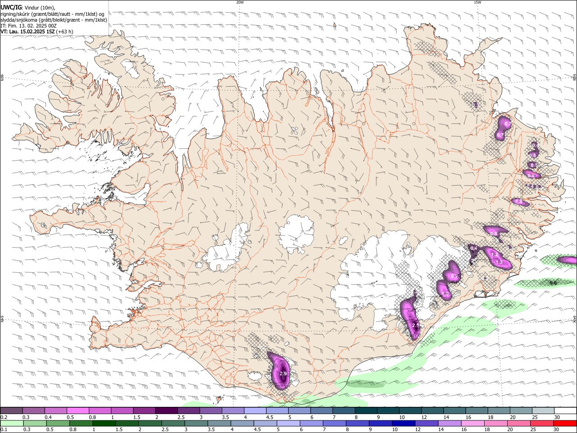The height and width of the screenshot is (433, 577).
Task: Select the 'Vindur (10m)' header text
Action: tap(40, 7)
